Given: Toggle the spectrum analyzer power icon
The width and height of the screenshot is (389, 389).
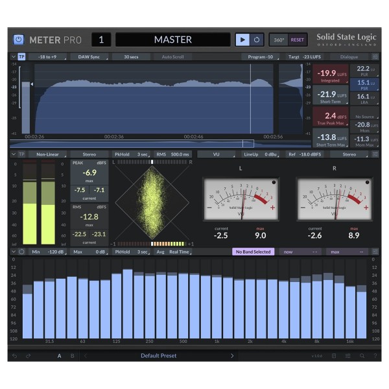Looking at the screenshot, I should 21,252.
